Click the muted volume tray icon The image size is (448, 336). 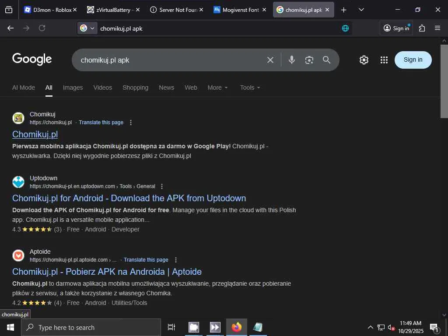[391, 327]
